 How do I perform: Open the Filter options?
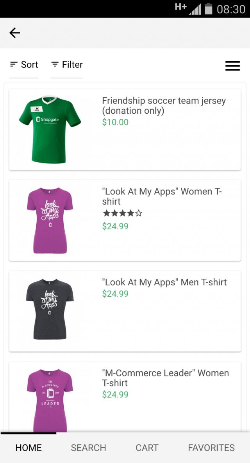click(x=66, y=64)
